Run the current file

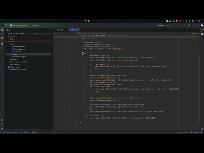pos(168,25)
